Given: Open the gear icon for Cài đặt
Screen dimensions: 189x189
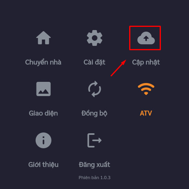Looking at the screenshot, I should click(x=95, y=38).
